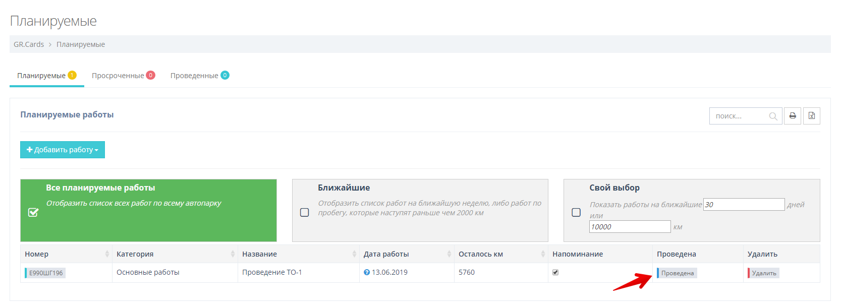Viewport: 841px width, 308px height.
Task: Mark the work as Проведена
Action: click(x=678, y=273)
